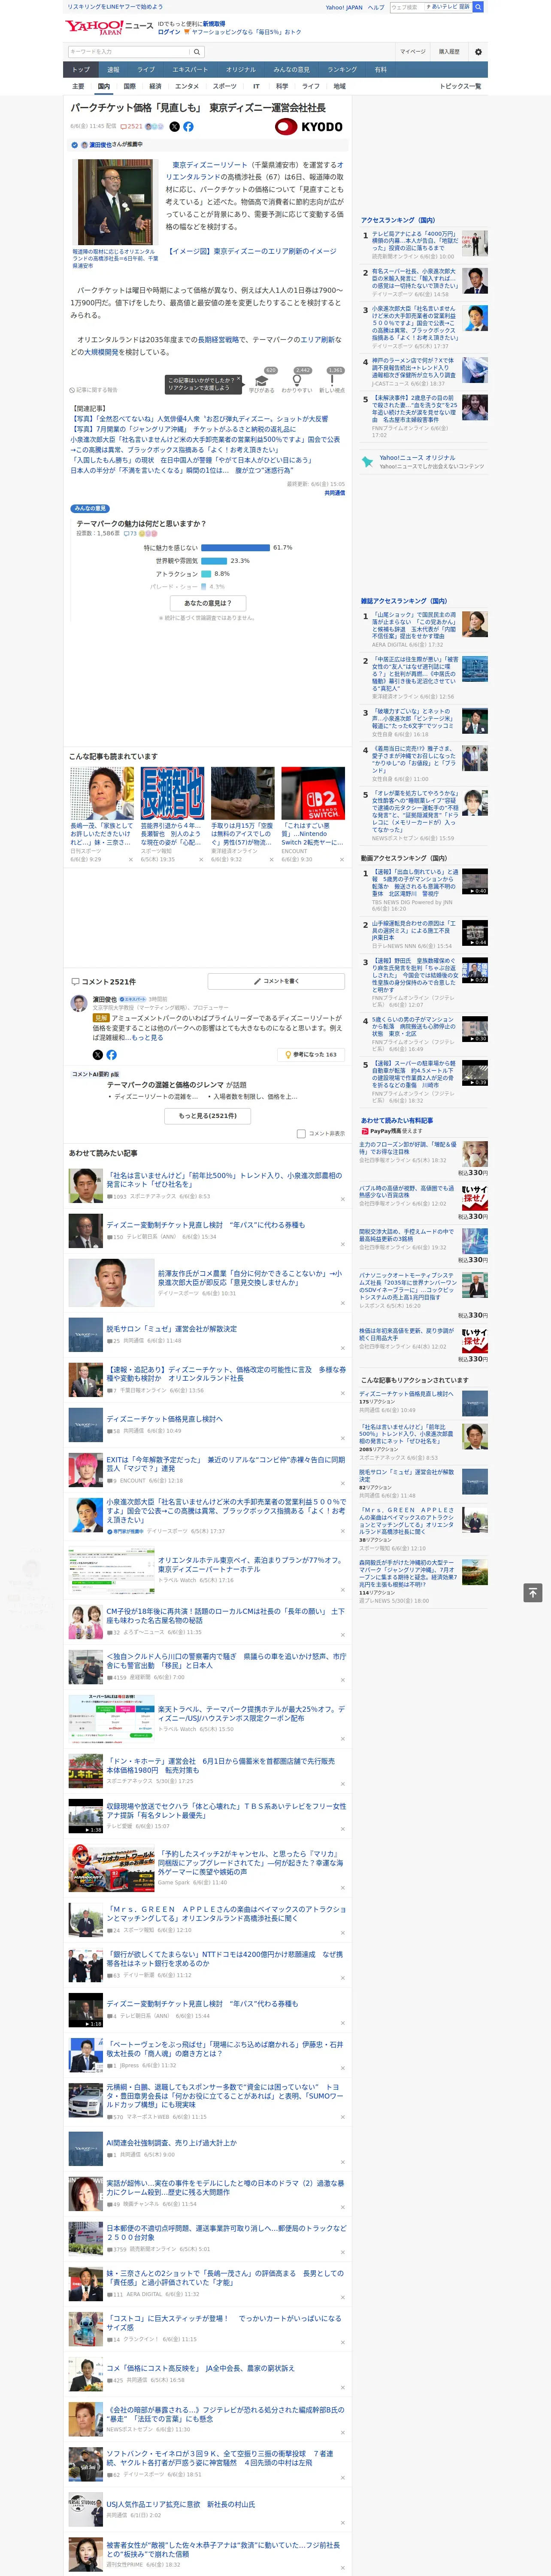Share expert comment on X
Image resolution: width=551 pixels, height=2576 pixels.
point(97,1054)
